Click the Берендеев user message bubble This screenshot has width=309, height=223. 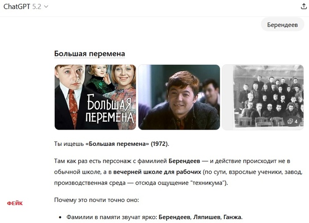point(283,25)
